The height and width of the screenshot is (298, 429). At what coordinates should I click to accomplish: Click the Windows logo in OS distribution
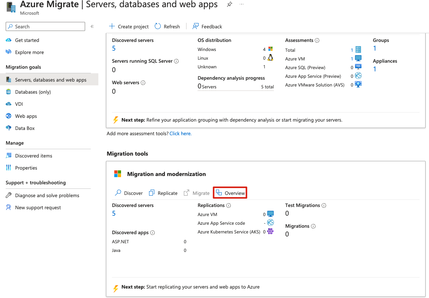coord(270,49)
